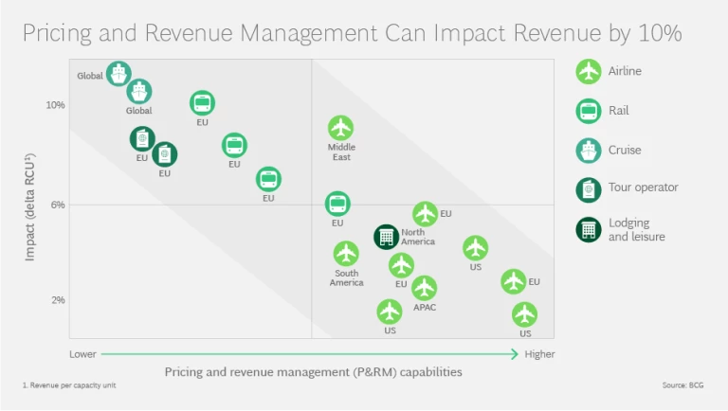
Task: Click the chart title text
Action: (x=352, y=33)
